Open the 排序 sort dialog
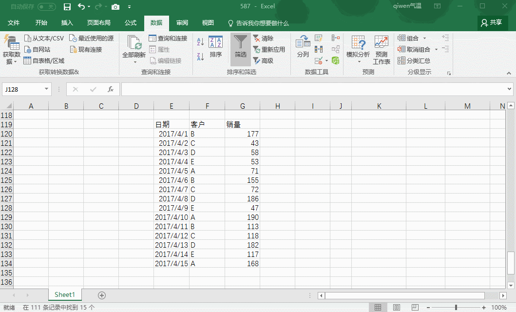Image resolution: width=516 pixels, height=312 pixels. 215,47
